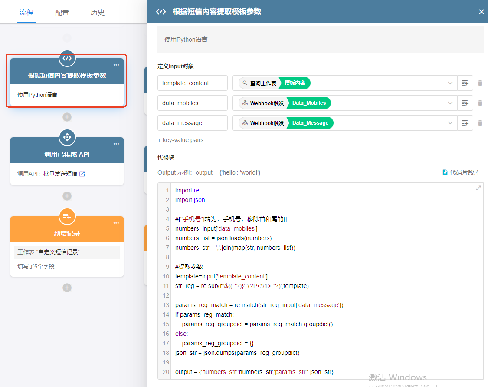Expand the data_mobiles value dropdown
Image resolution: width=488 pixels, height=387 pixels.
[x=450, y=103]
